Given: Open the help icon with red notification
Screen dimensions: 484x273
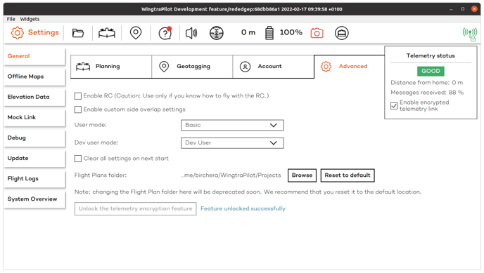Looking at the screenshot, I should point(165,33).
